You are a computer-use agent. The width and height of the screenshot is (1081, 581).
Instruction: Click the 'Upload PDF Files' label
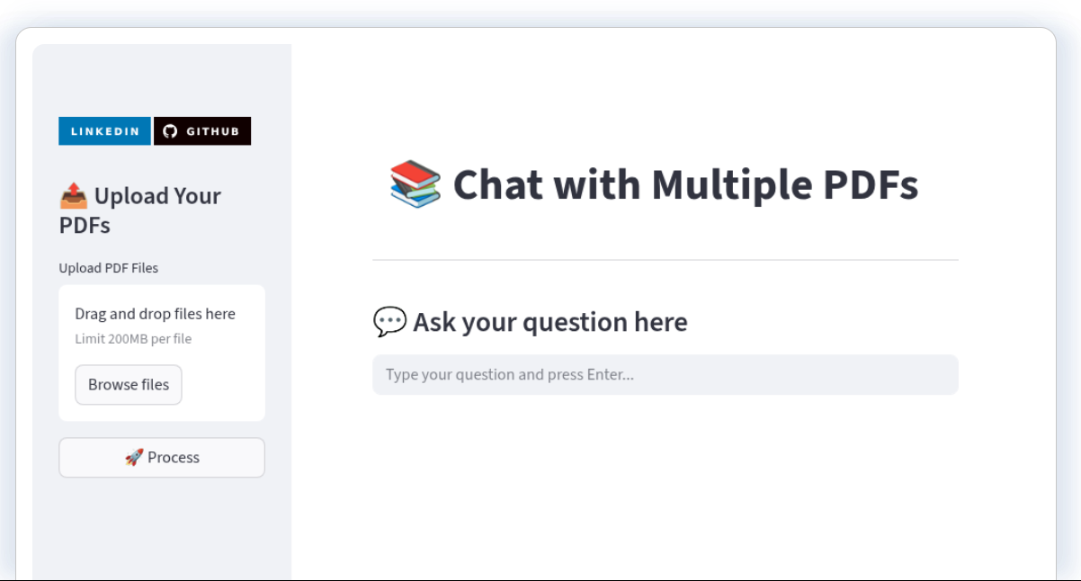(x=109, y=268)
